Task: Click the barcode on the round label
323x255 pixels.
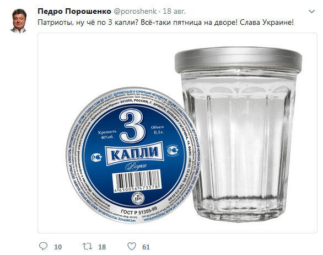Action: [136, 180]
